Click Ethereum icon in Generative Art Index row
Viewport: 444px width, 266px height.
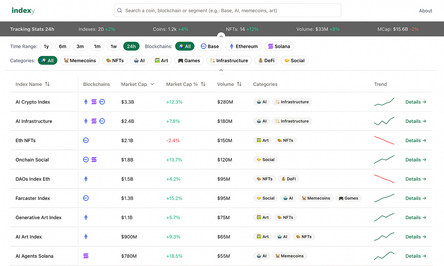tap(86, 217)
